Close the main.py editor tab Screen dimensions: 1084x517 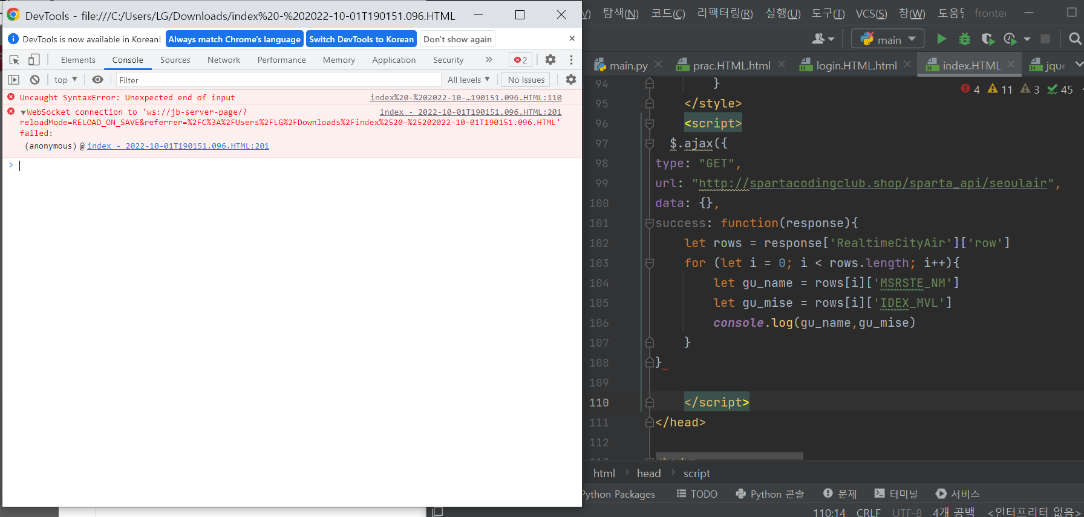pos(658,64)
